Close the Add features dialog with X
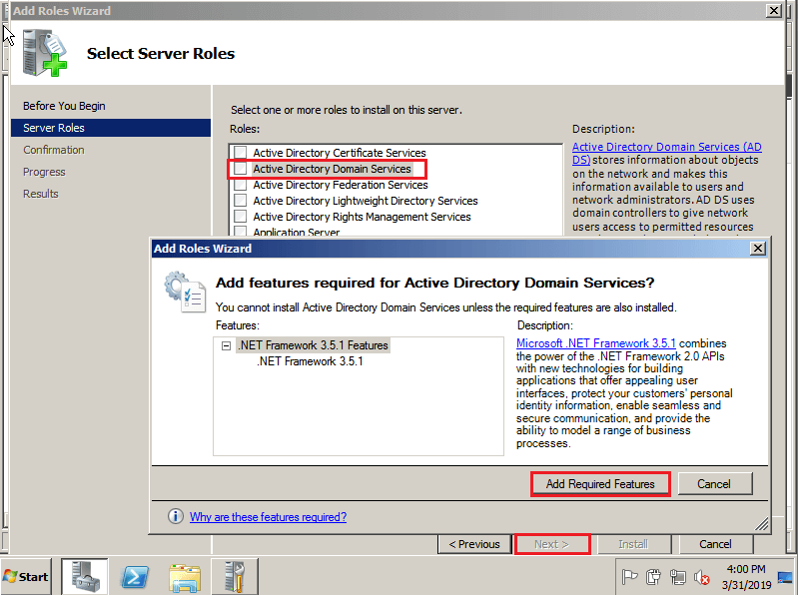Image resolution: width=798 pixels, height=595 pixels. 758,249
